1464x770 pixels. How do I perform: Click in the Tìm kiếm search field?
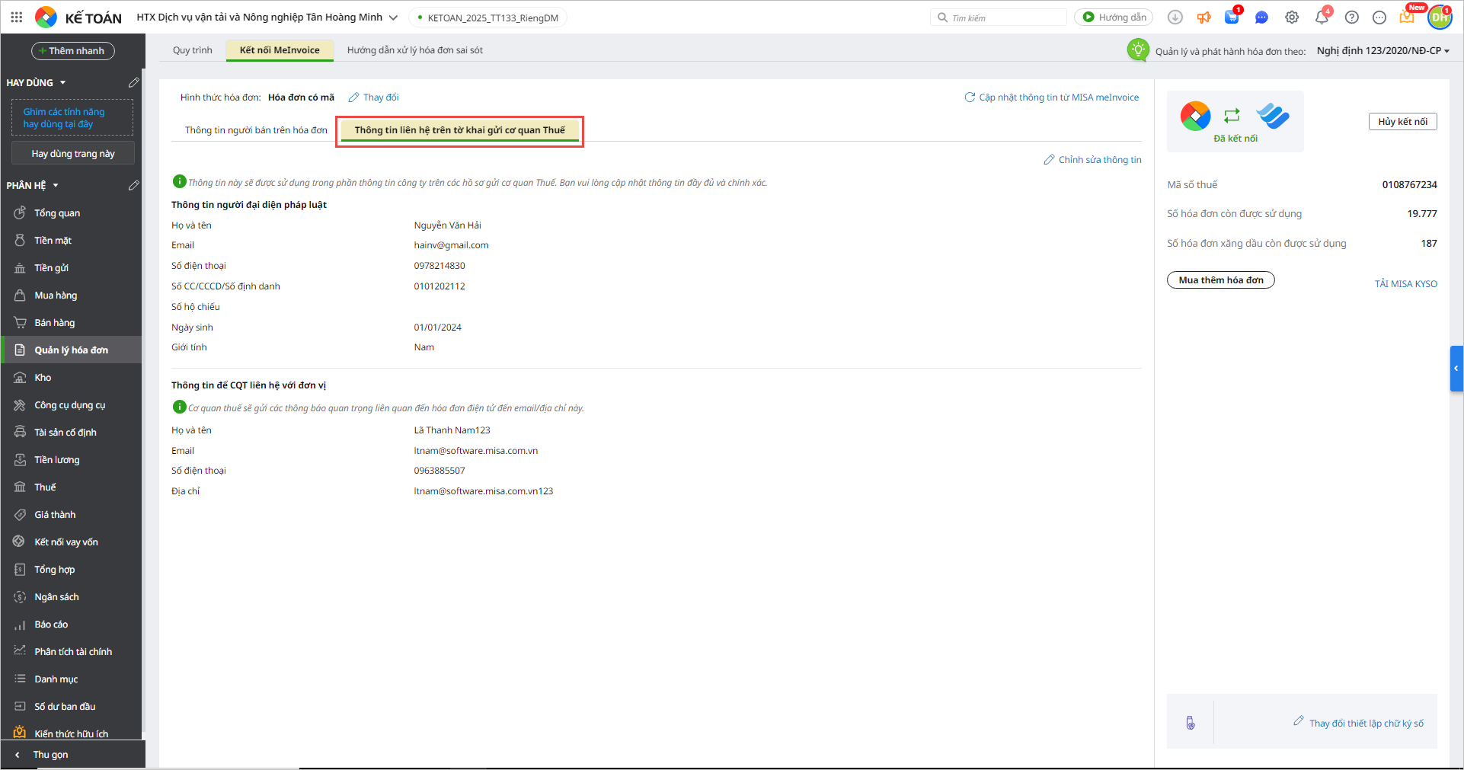[x=1005, y=18]
